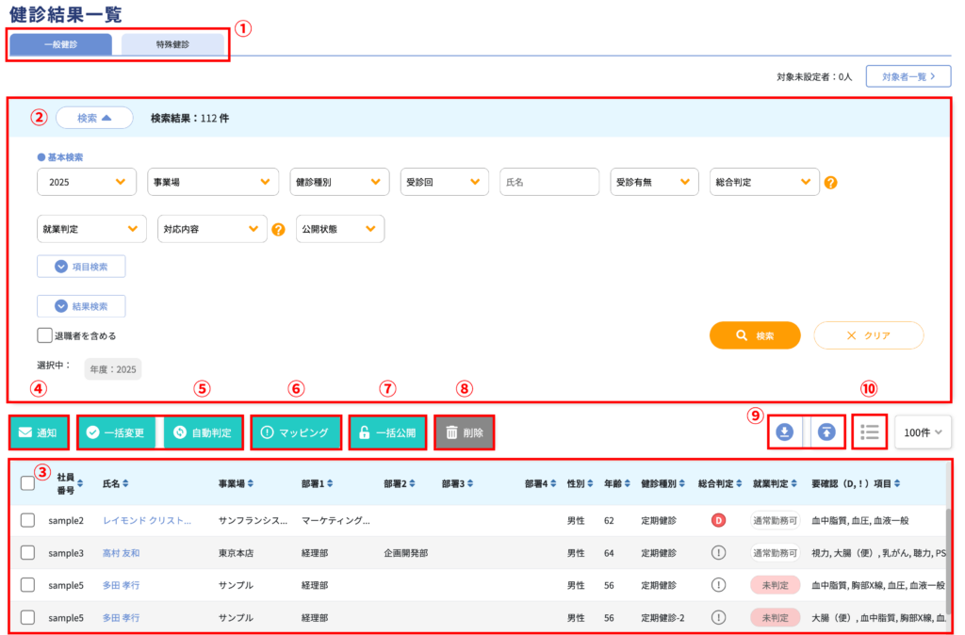
Task: Open the 2025 year dropdown
Action: click(x=84, y=182)
